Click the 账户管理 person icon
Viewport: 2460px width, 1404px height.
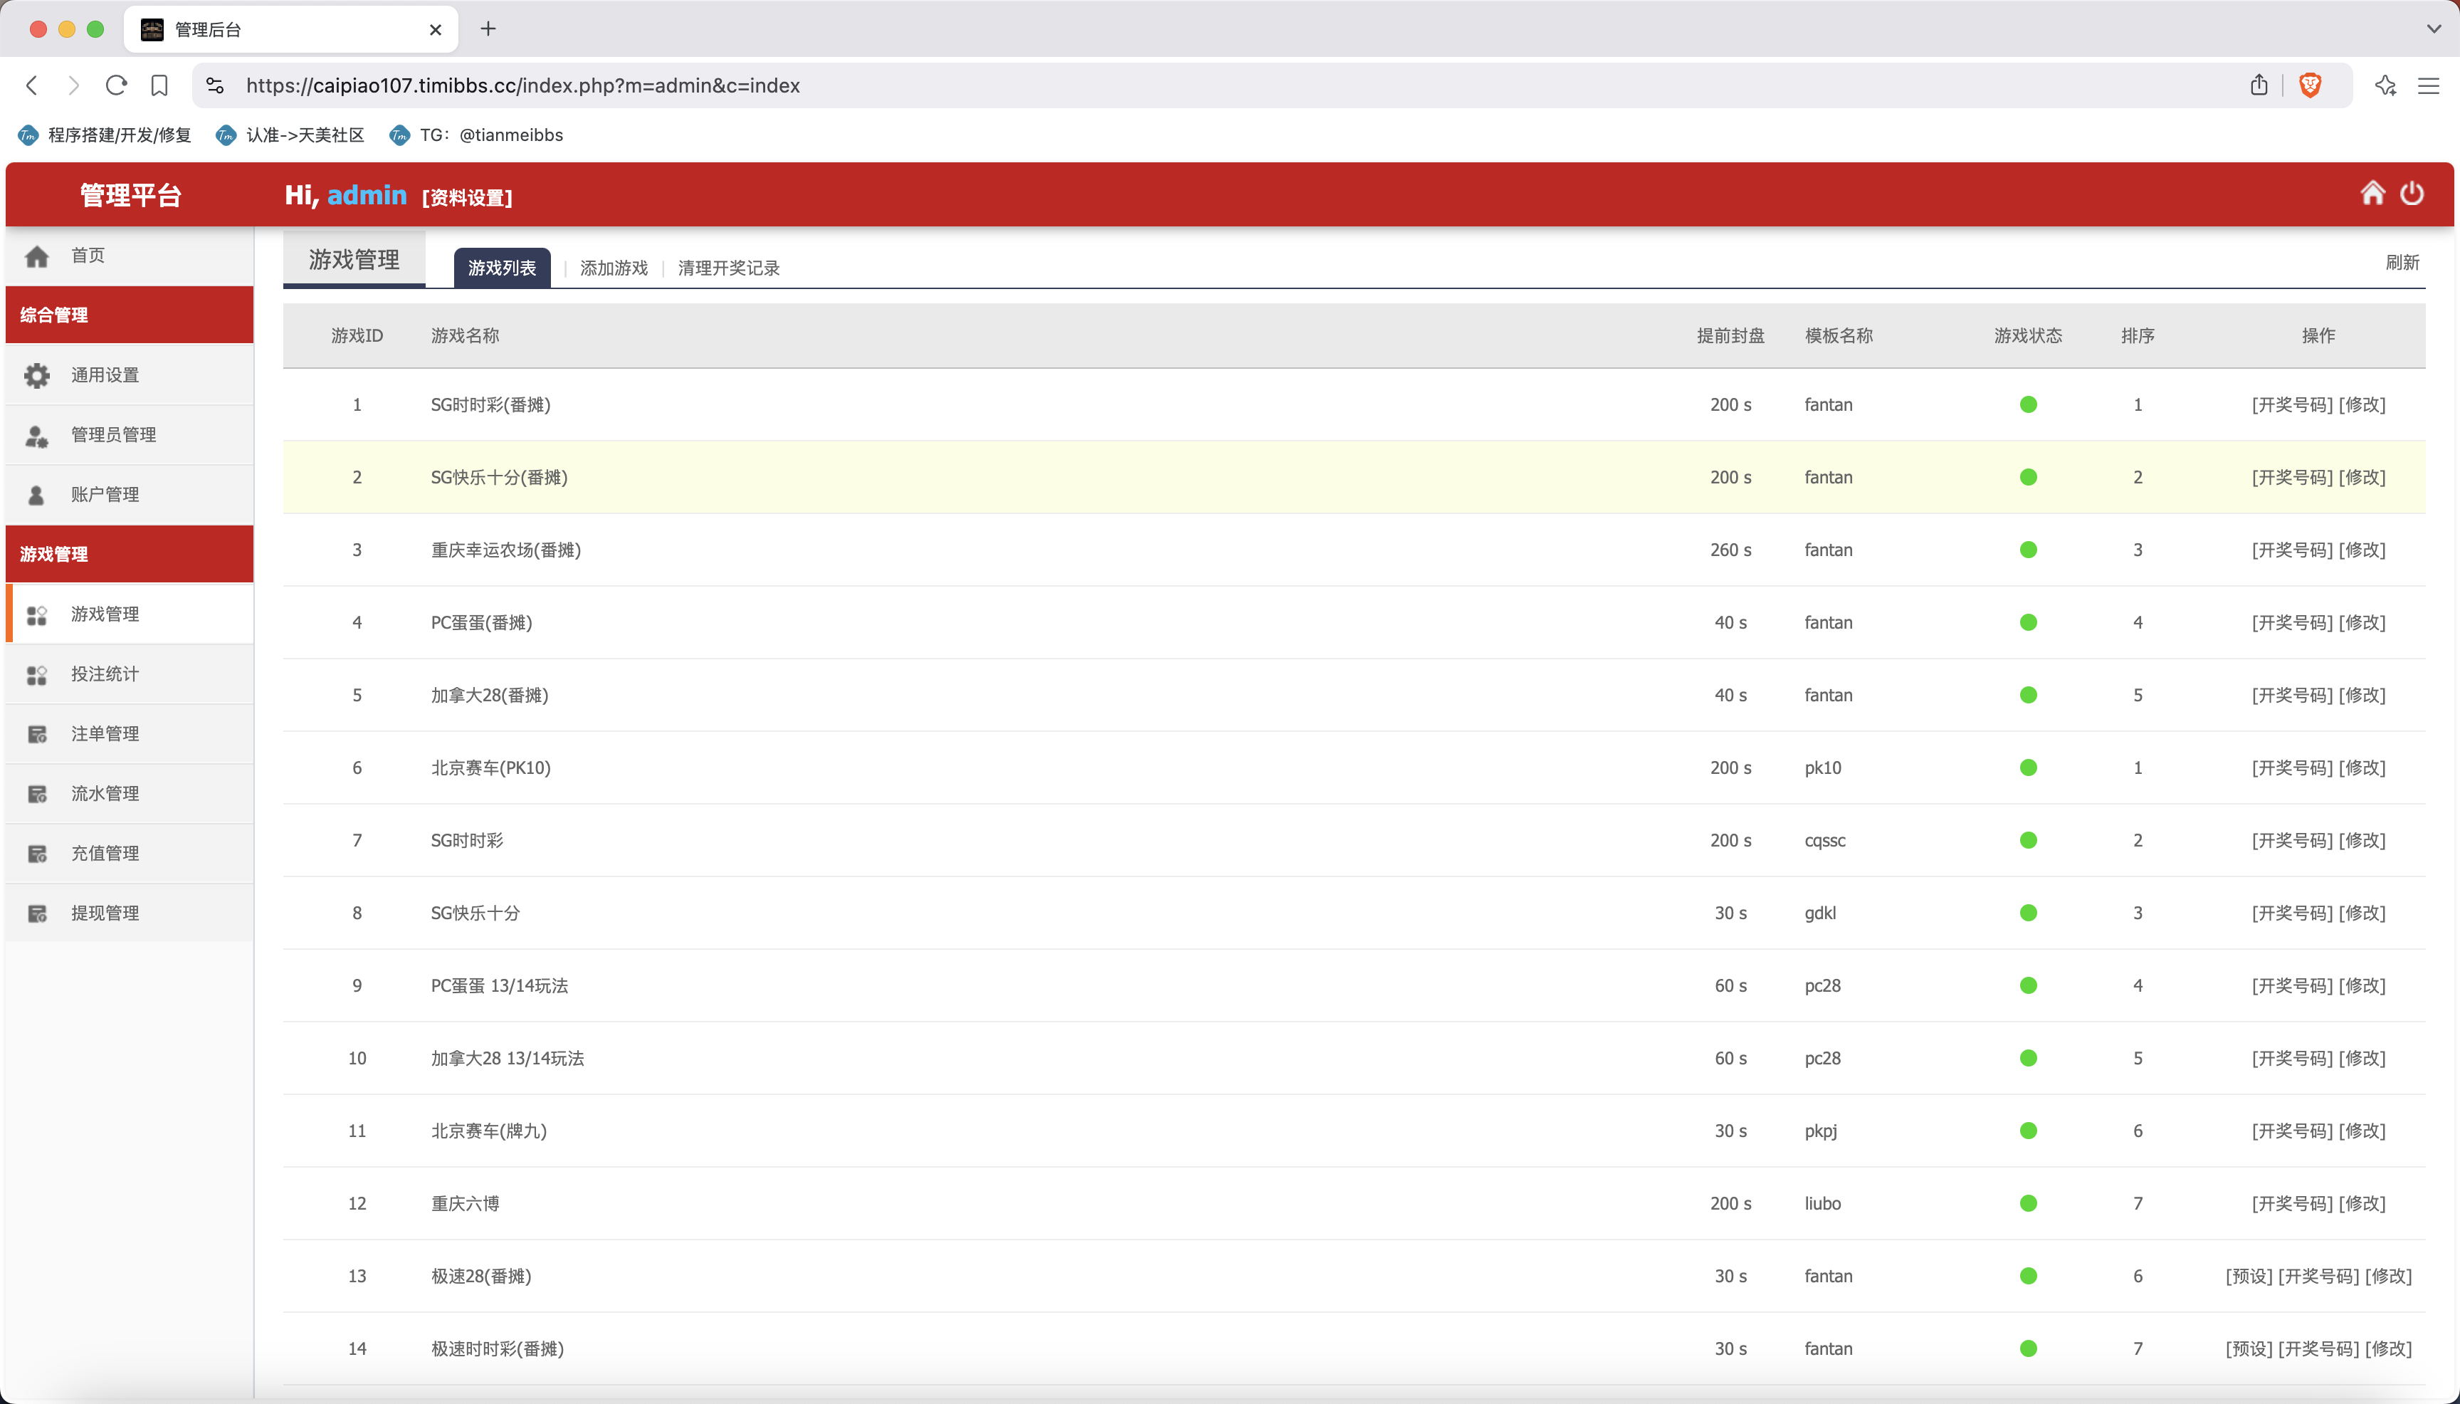click(x=38, y=495)
